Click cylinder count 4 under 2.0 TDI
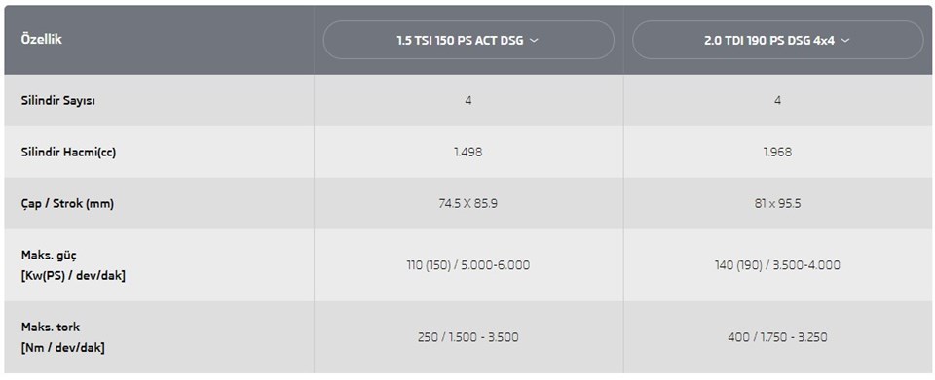 777,100
